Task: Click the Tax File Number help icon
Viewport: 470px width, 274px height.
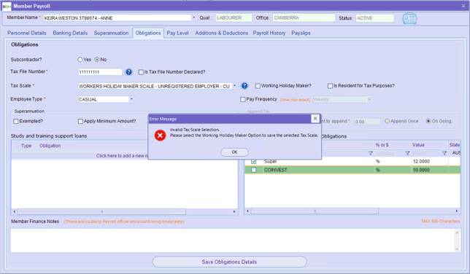Action: [x=129, y=72]
